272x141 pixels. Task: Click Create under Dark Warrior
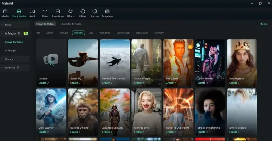[x=44, y=132]
